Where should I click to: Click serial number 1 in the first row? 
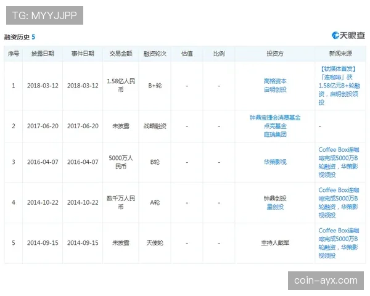14,86
